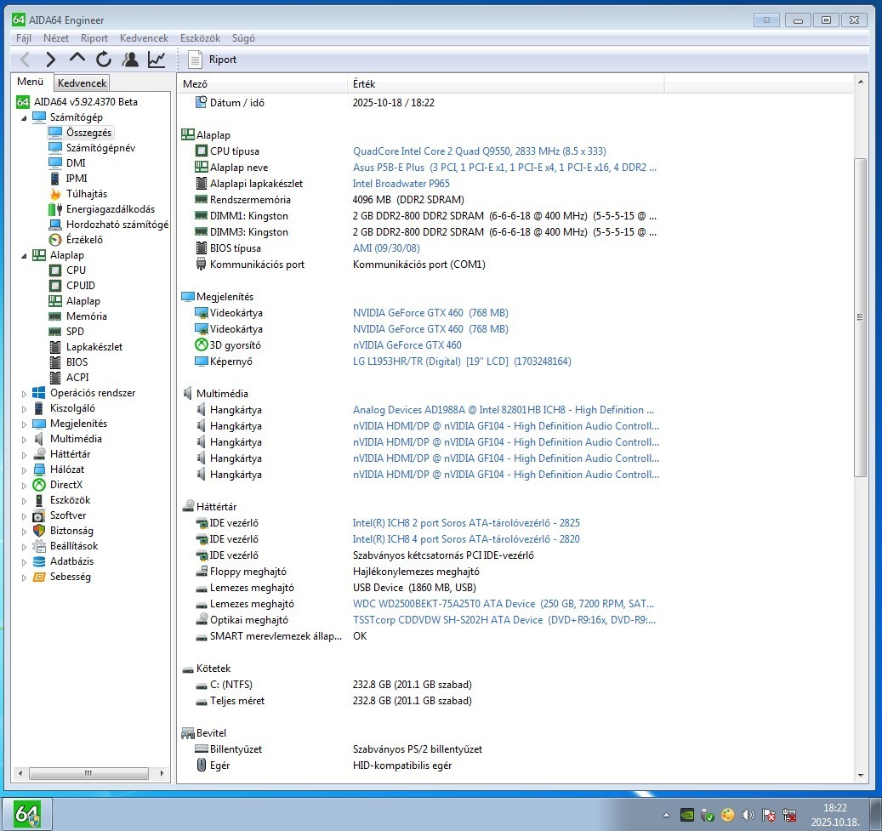Click the Intel Broadwater P965 chipset link

click(x=401, y=184)
